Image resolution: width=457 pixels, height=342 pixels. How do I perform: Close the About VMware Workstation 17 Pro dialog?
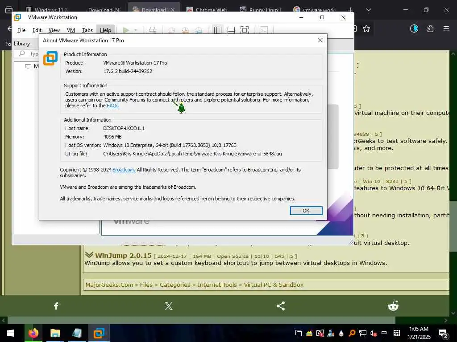320,40
